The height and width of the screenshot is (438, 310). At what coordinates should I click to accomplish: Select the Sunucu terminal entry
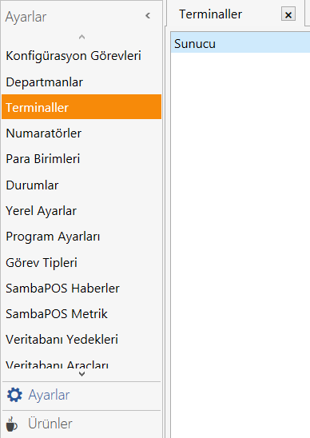pos(240,44)
